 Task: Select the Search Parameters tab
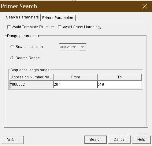(x=22, y=17)
